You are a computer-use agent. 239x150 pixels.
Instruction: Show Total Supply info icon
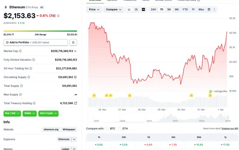tap(22, 86)
